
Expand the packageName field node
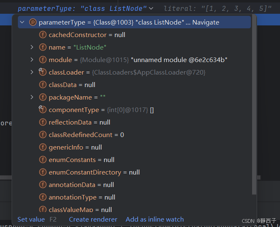[32, 97]
